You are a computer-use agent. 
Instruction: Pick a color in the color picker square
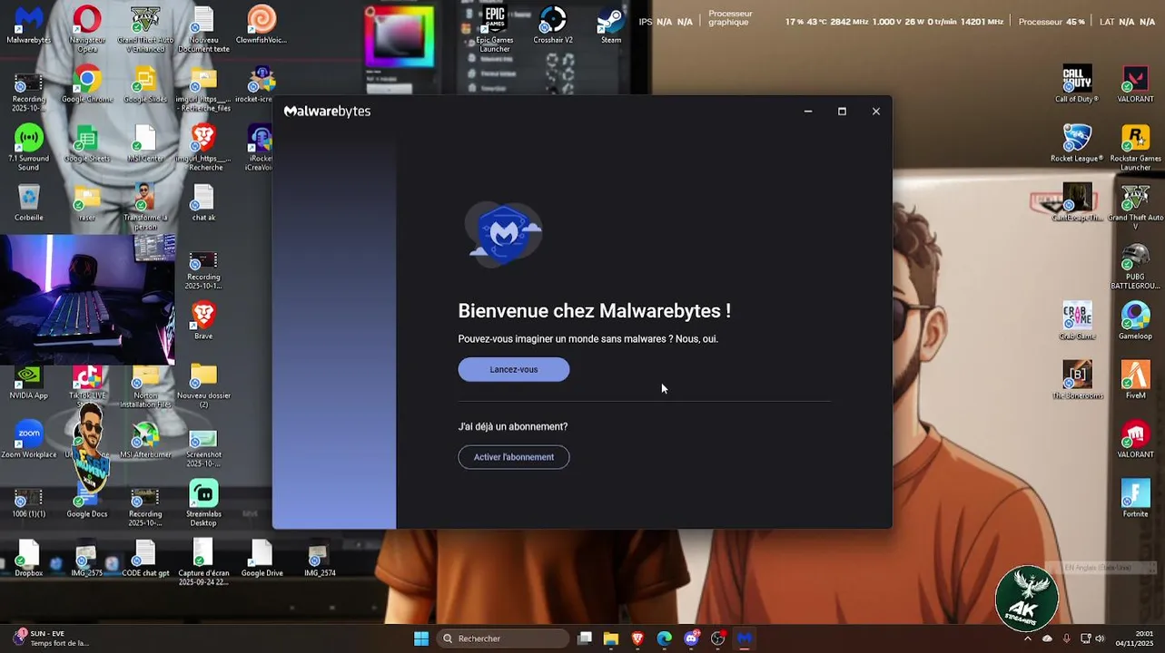pos(400,36)
